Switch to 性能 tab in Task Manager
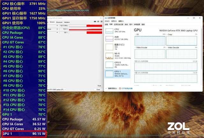This screenshot has width=204, height=138. (x=111, y=25)
